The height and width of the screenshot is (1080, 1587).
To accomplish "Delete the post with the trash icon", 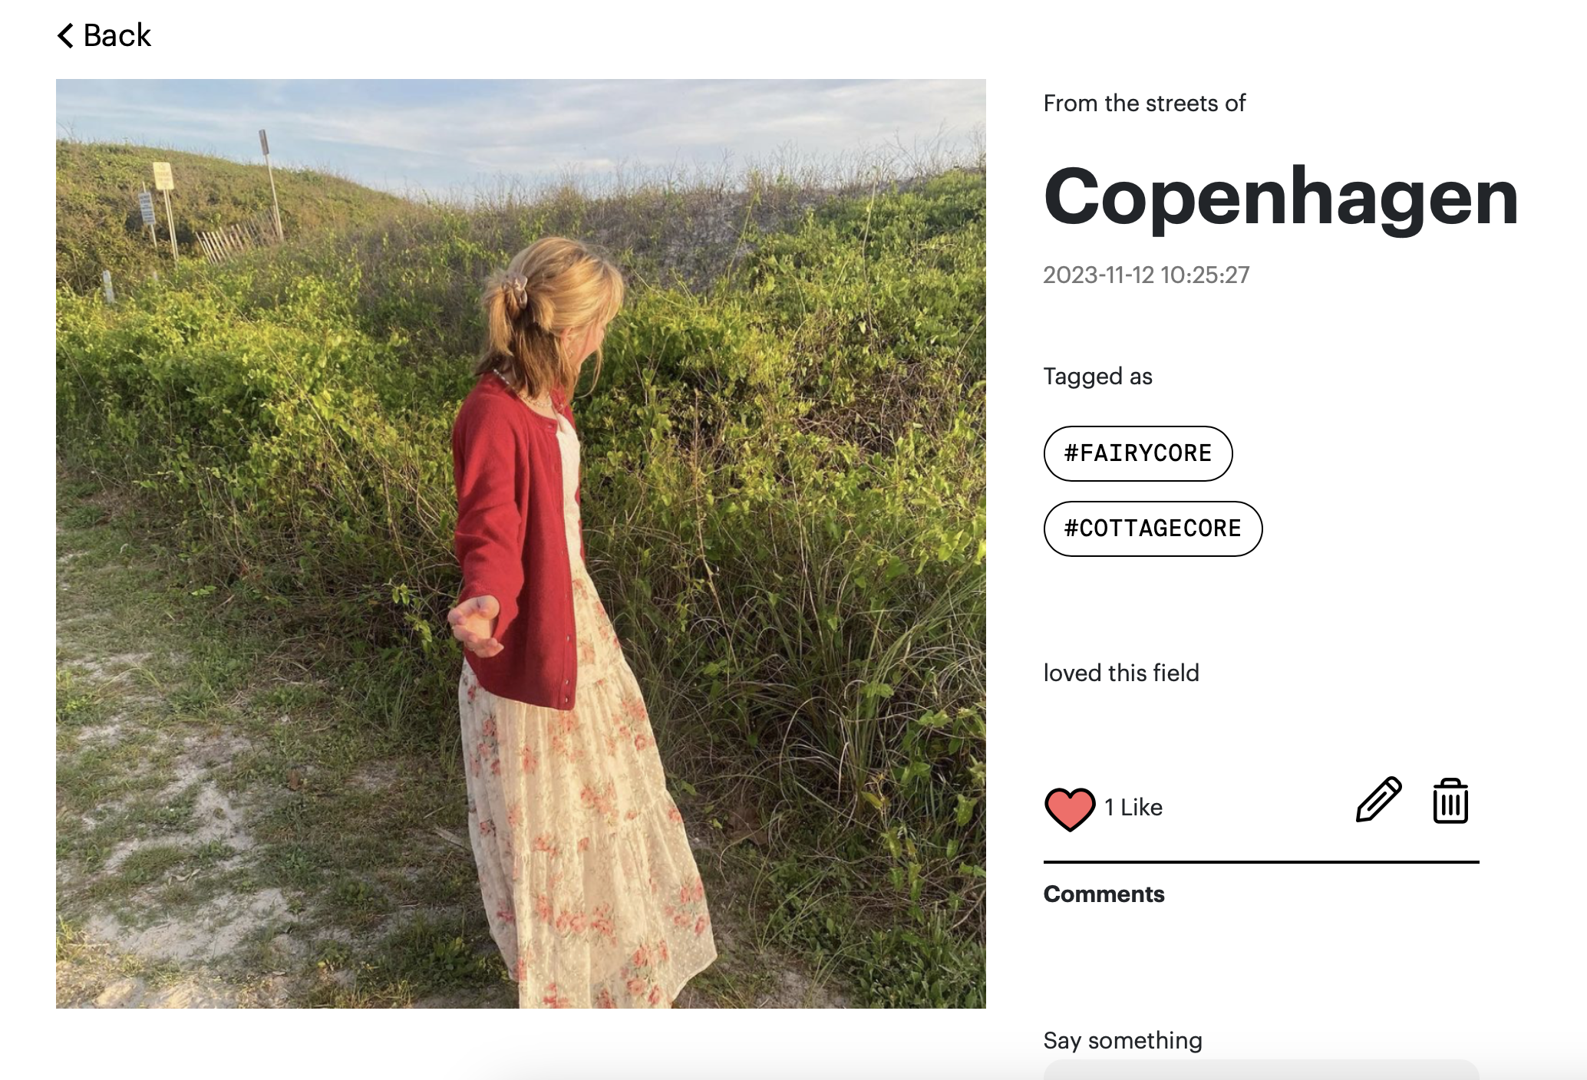I will tap(1450, 802).
